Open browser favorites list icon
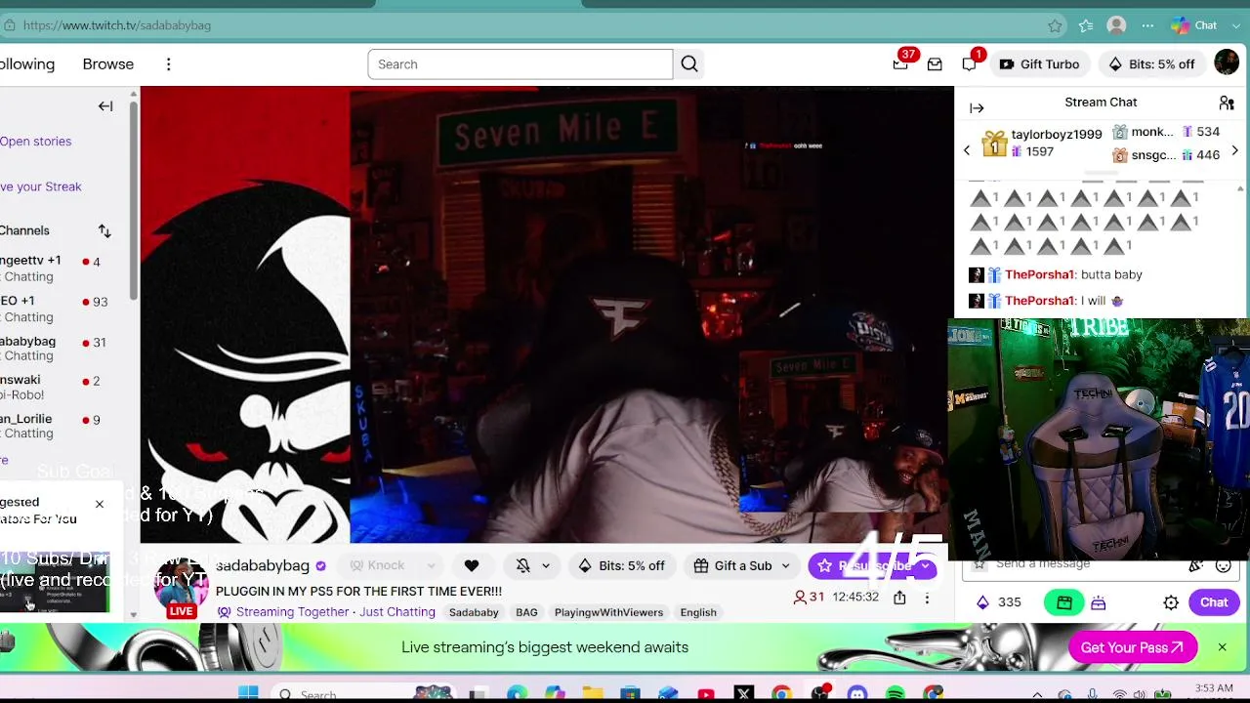 1086,25
